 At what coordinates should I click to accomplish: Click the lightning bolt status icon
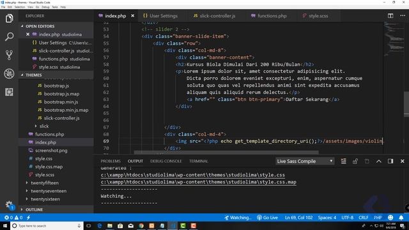[x=28, y=217]
